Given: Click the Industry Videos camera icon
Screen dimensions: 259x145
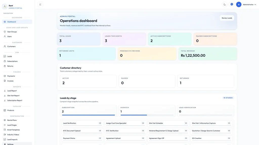Looking at the screenshot, I should coord(5,135).
